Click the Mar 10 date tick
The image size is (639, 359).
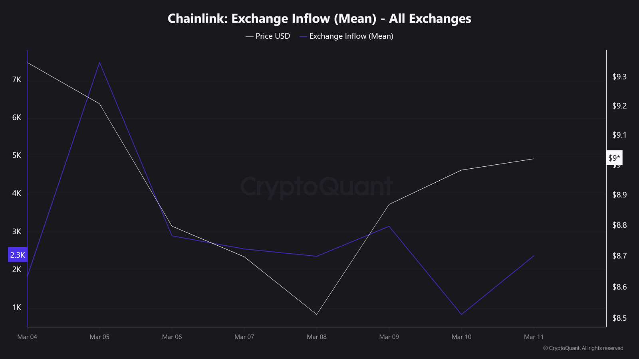coord(461,337)
